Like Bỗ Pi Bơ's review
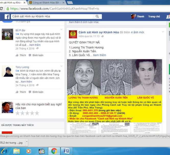Image resolution: width=170 pixels, height=155 pixels. [x=21, y=55]
